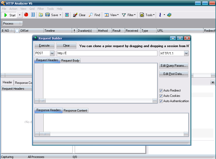Open the View toolbar dropdown

pos(112,15)
